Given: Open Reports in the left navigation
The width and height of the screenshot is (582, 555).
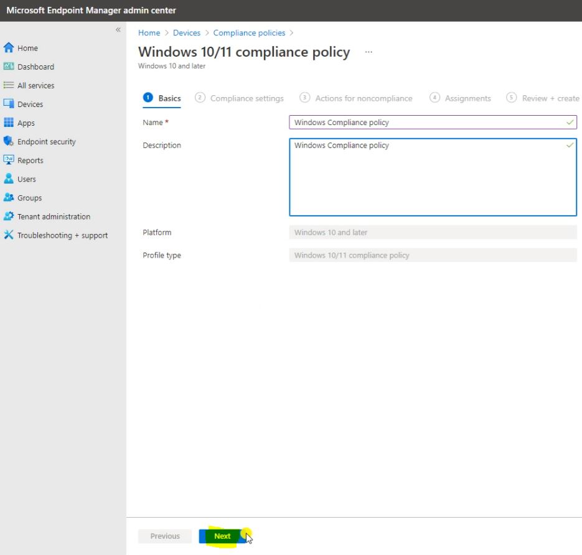Looking at the screenshot, I should point(31,161).
